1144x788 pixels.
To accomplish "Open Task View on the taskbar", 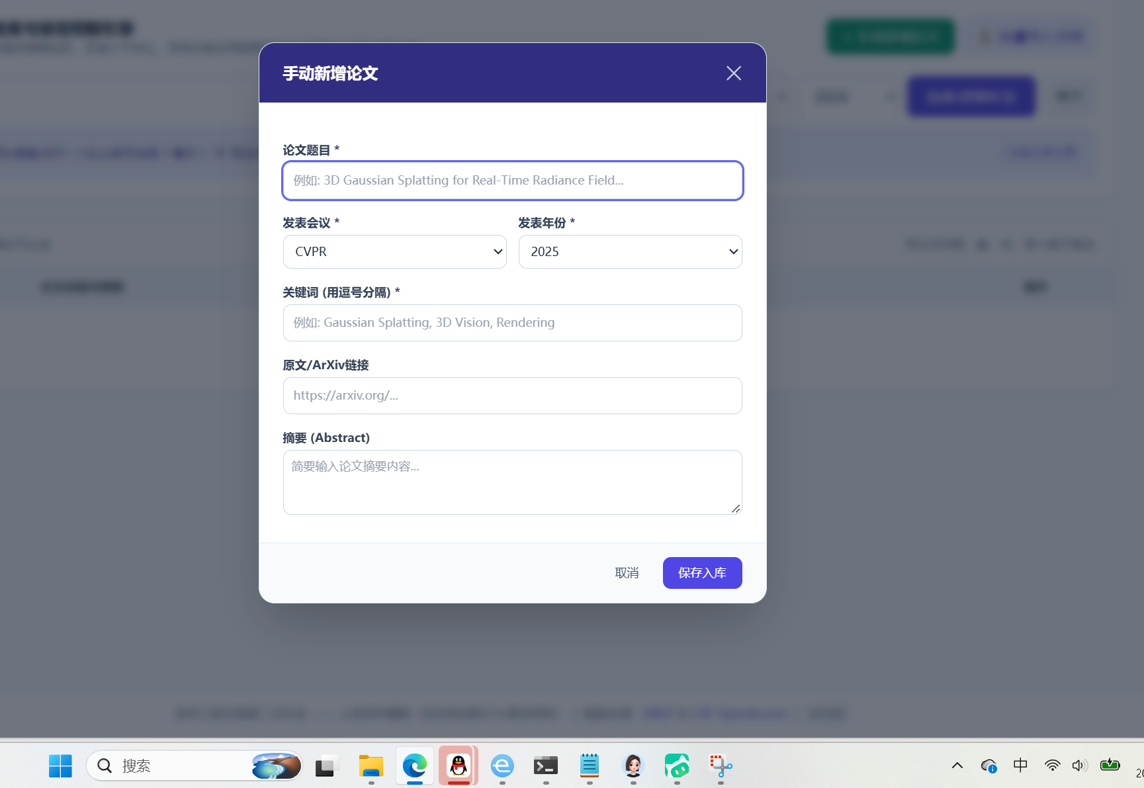I will click(327, 766).
